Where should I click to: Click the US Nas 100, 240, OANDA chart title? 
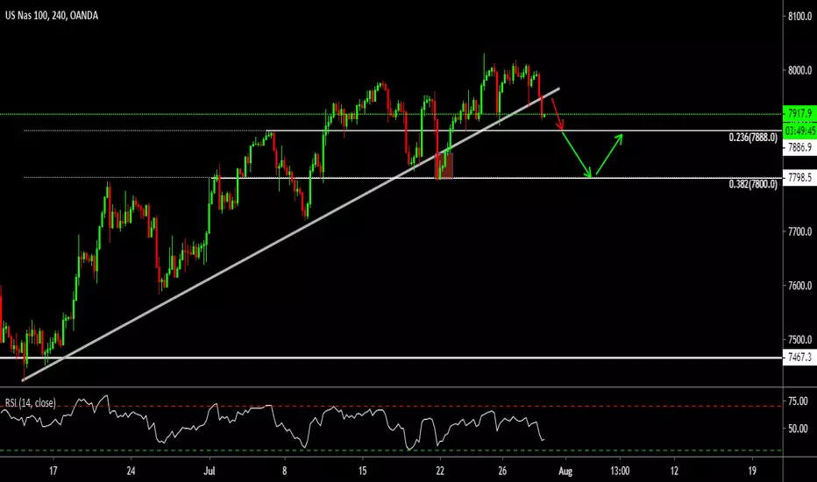[x=52, y=16]
